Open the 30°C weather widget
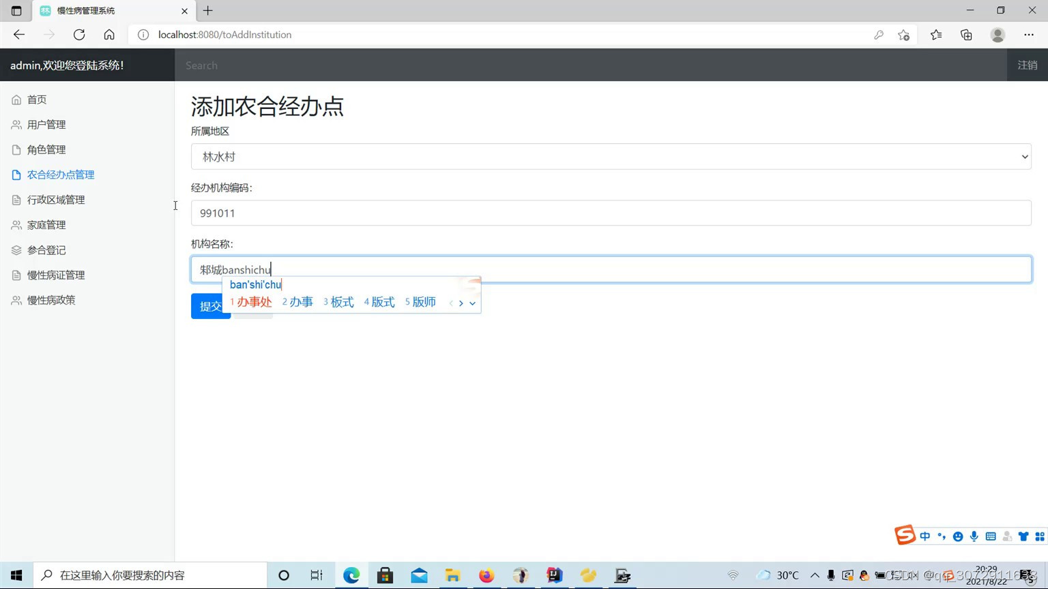Screen dimensions: 1048x589 (778, 575)
